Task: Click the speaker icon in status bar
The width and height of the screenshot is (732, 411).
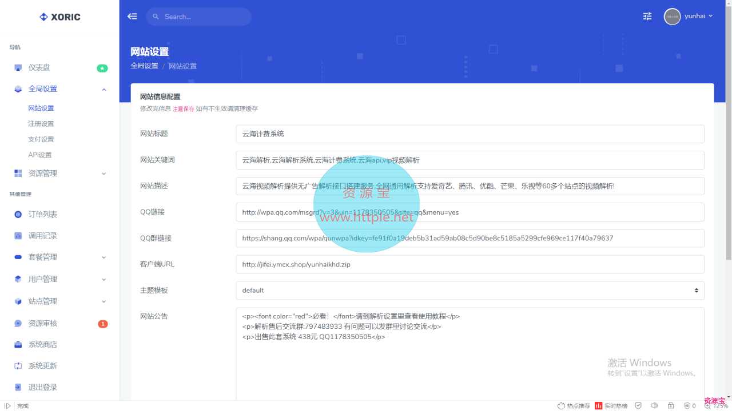Action: tap(654, 406)
